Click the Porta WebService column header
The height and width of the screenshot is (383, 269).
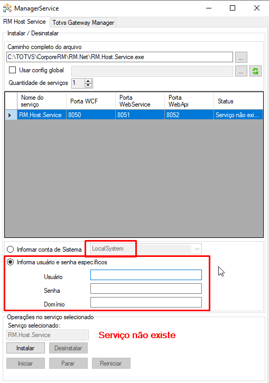[140, 101]
